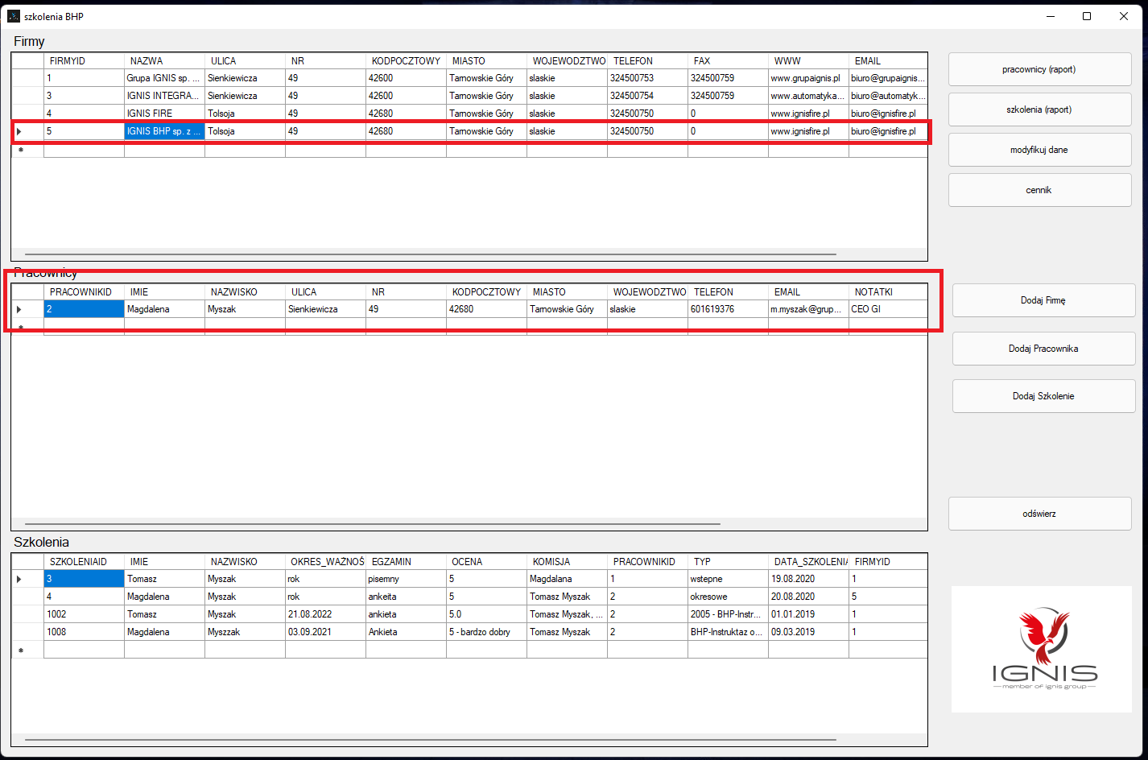Screen dimensions: 1148x760
Task: Sort Firmy table by FIRMYID header
Action: click(x=84, y=61)
